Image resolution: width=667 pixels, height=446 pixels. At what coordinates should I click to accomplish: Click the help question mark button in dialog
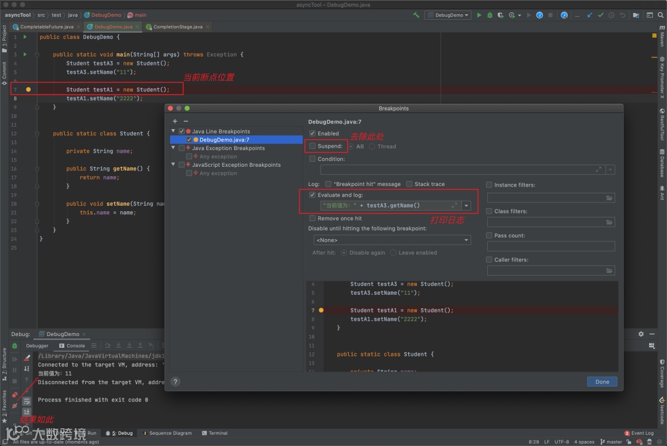tap(175, 382)
